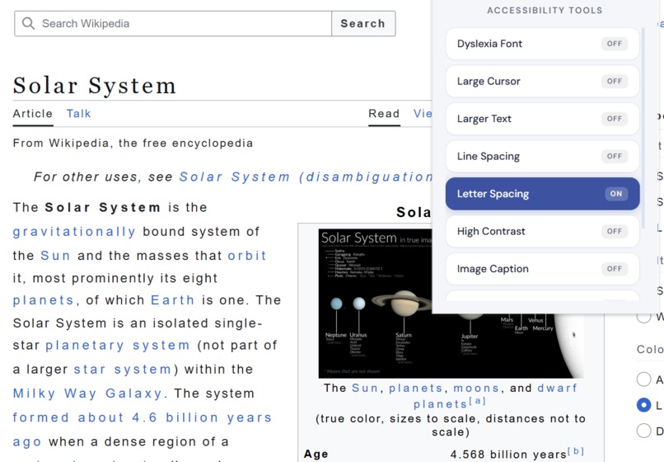Click the 'ACCESSIBILITY TOOLS' panel heading
Image resolution: width=664 pixels, height=462 pixels.
pyautogui.click(x=545, y=10)
